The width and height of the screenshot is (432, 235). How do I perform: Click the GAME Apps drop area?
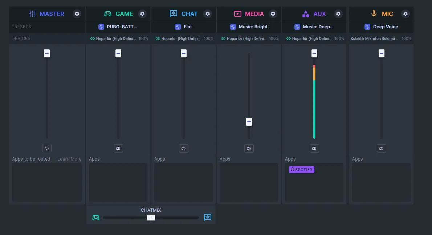pos(118,182)
